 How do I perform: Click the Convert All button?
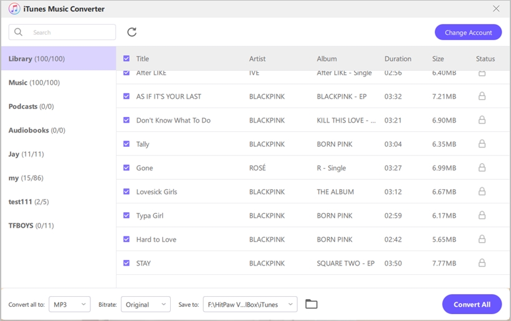coord(472,304)
